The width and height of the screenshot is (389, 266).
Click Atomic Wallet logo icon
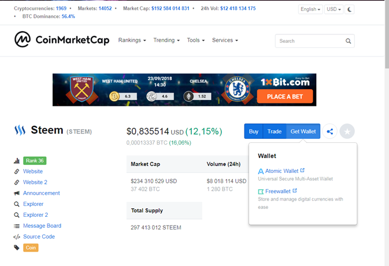point(261,171)
